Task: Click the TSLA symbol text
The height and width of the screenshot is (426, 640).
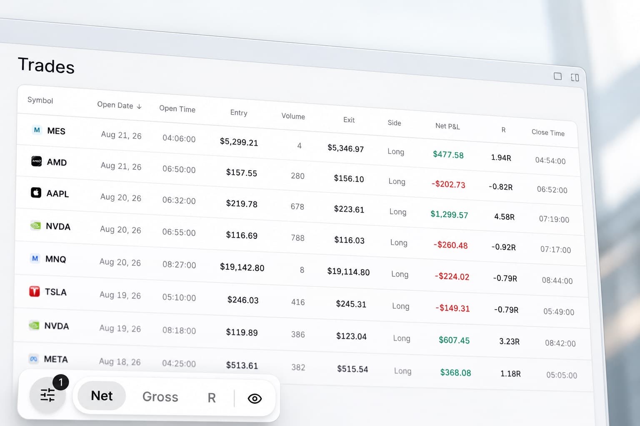Action: tap(56, 292)
